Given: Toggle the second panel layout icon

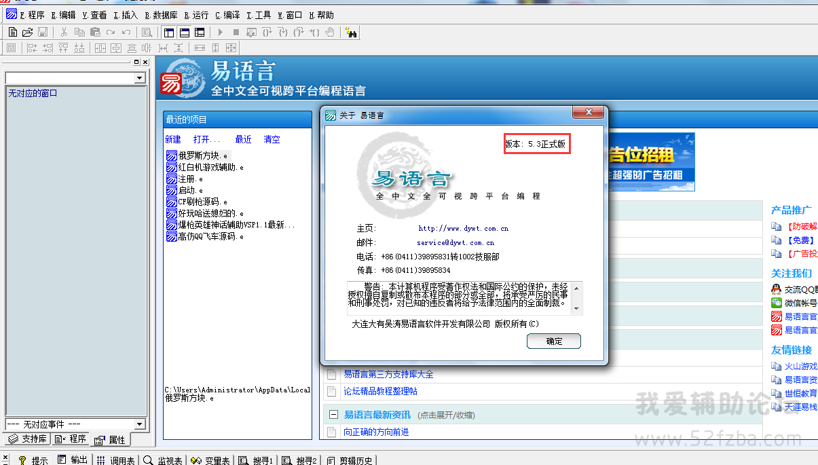Looking at the screenshot, I should 185,32.
